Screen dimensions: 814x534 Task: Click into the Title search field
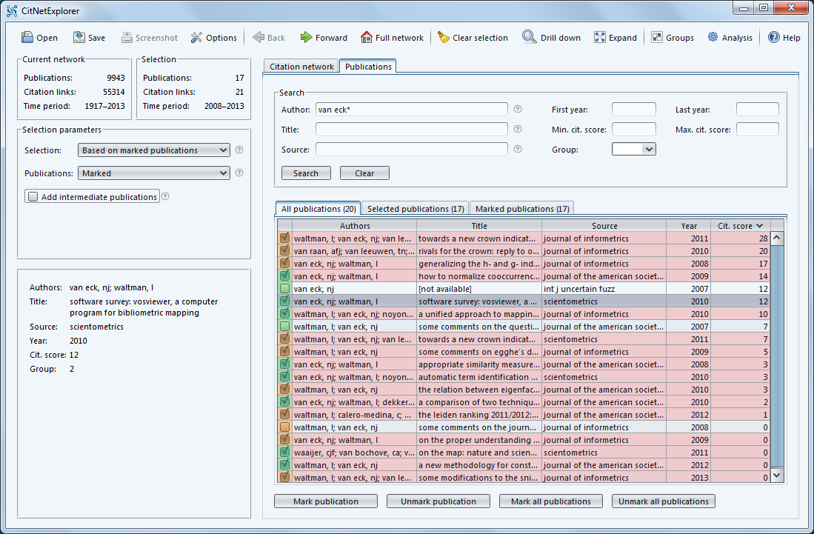(411, 130)
